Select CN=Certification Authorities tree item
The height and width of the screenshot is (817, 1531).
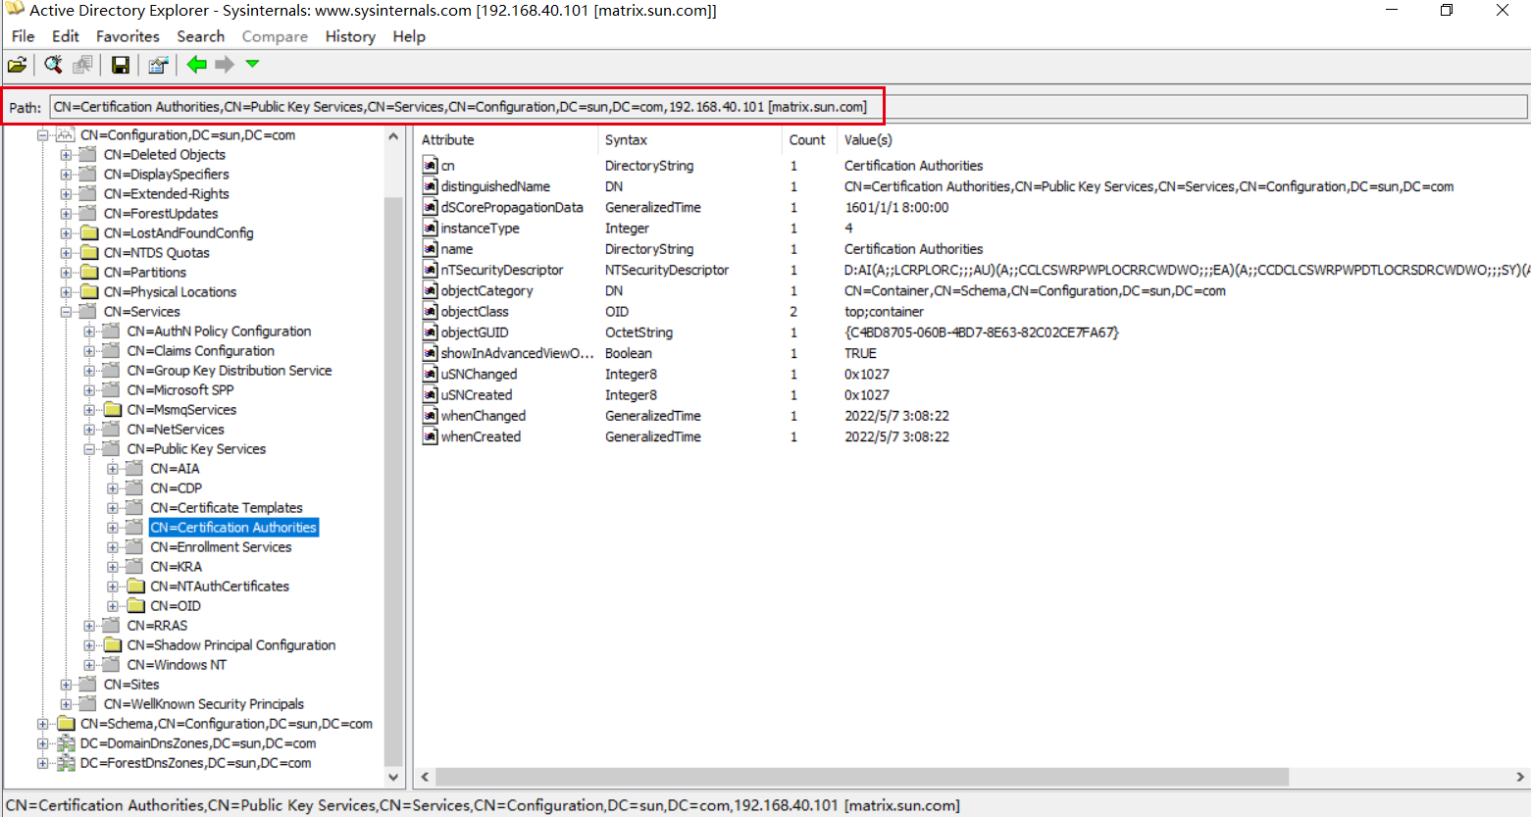click(x=233, y=528)
